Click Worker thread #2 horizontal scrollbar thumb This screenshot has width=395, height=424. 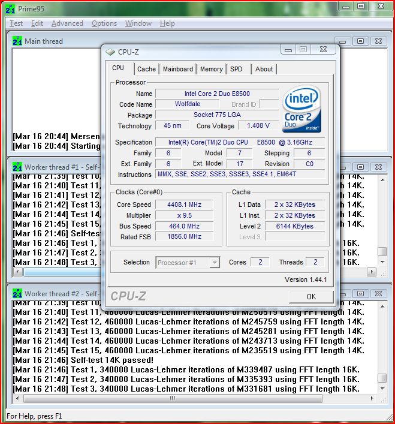point(173,398)
